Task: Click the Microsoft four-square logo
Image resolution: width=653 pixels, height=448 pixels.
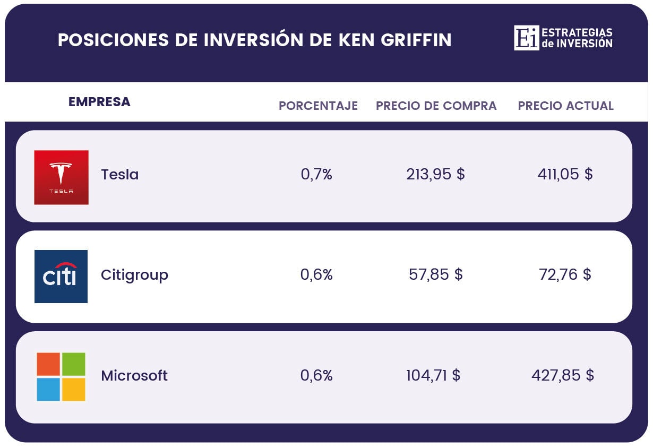Action: [61, 376]
